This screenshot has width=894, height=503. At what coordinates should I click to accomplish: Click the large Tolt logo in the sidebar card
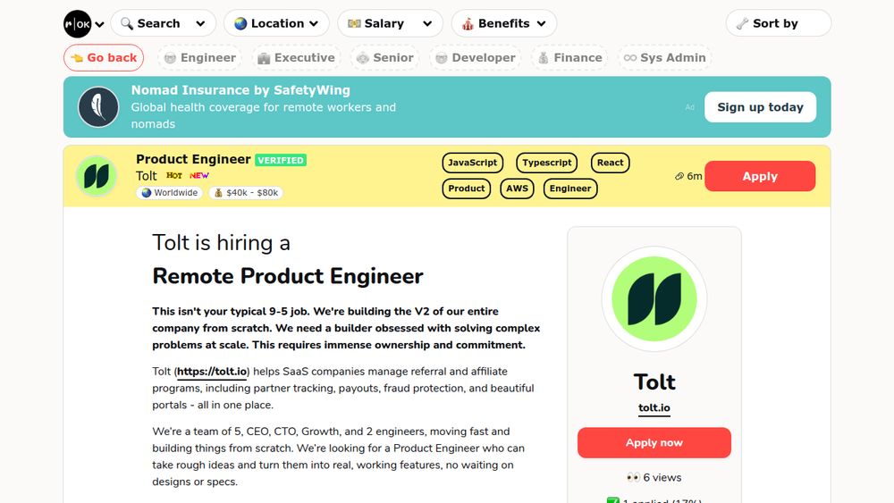point(654,299)
